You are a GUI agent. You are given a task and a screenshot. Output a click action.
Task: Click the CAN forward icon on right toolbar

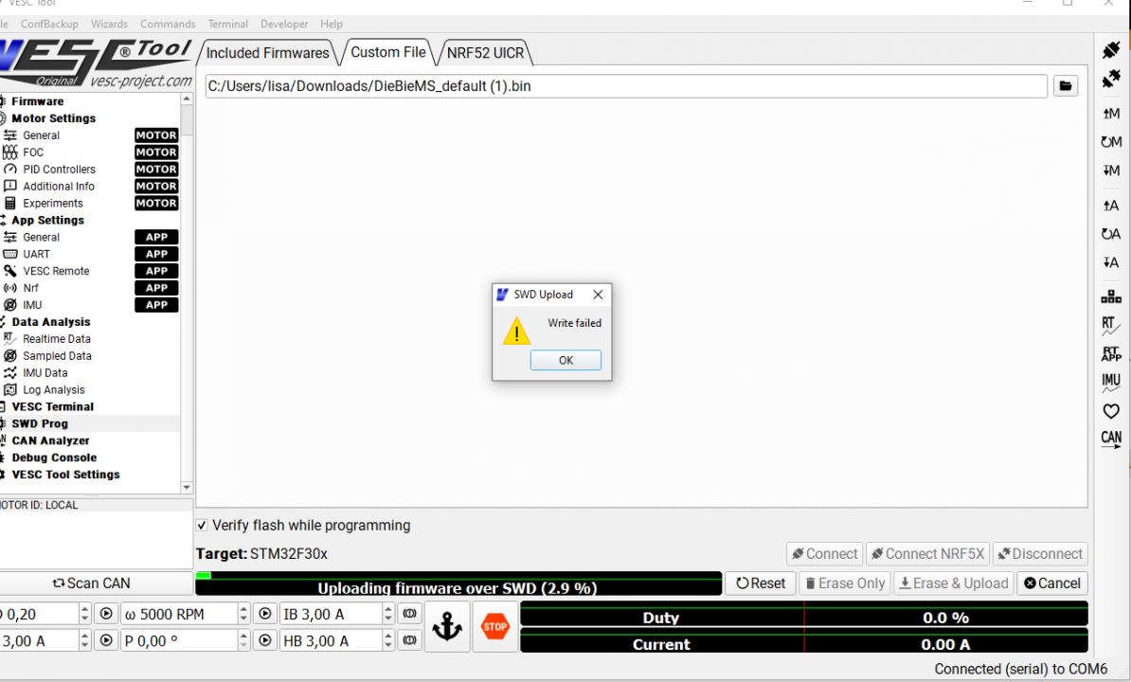coord(1110,438)
